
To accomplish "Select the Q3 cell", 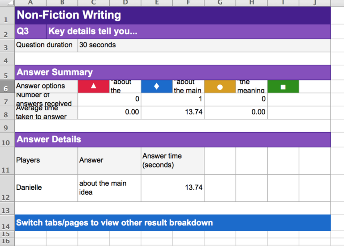I will [x=30, y=32].
